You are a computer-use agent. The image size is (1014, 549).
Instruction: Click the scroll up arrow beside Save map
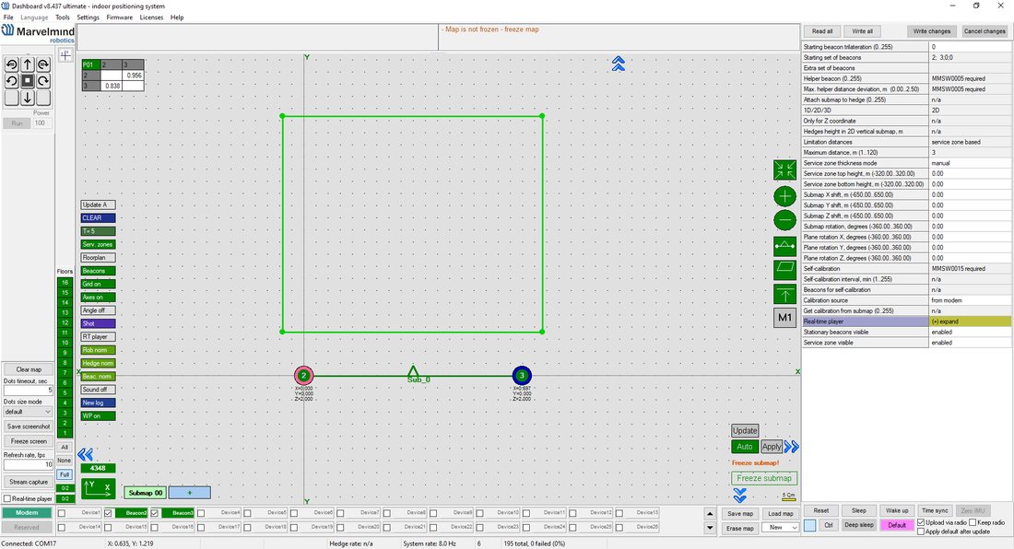coord(710,514)
